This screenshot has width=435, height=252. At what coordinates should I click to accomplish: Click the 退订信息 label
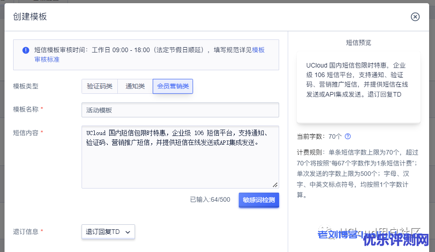[25, 232]
